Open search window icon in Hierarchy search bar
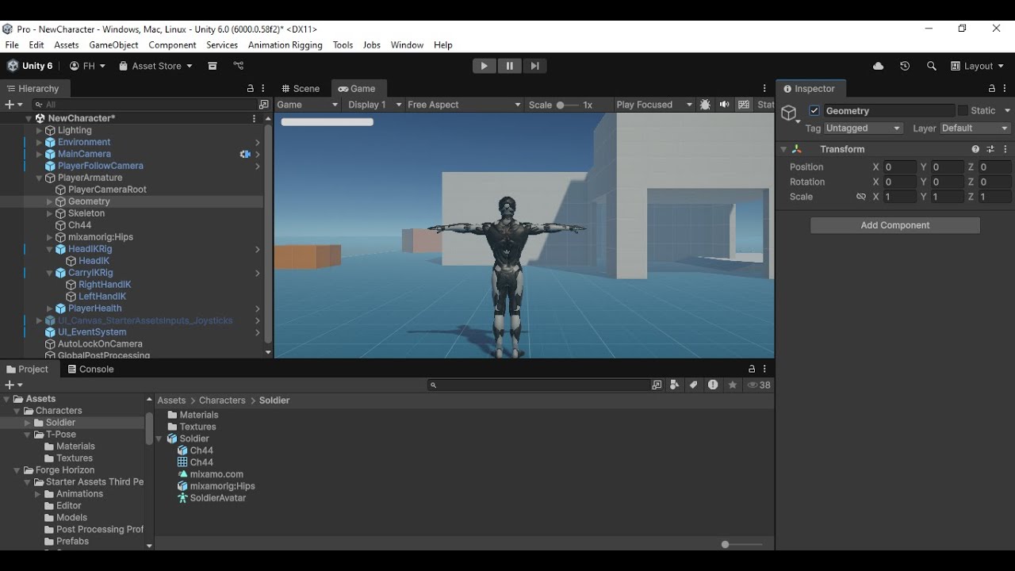This screenshot has width=1015, height=571. tap(263, 105)
